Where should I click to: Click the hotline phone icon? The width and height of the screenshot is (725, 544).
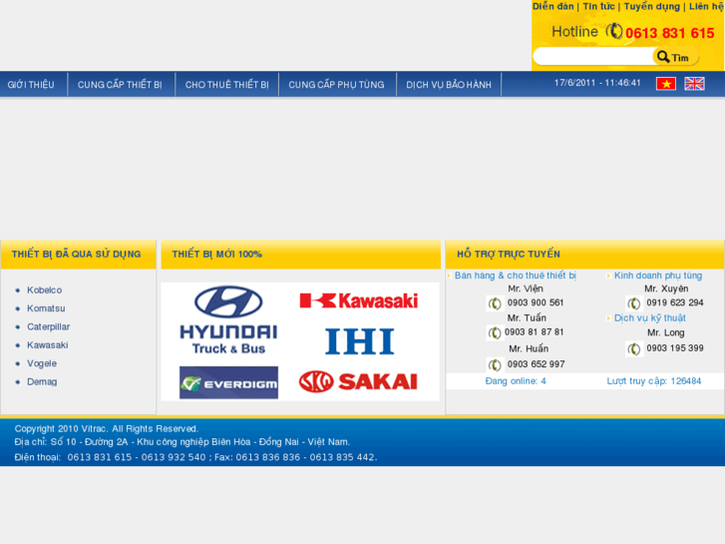point(614,32)
